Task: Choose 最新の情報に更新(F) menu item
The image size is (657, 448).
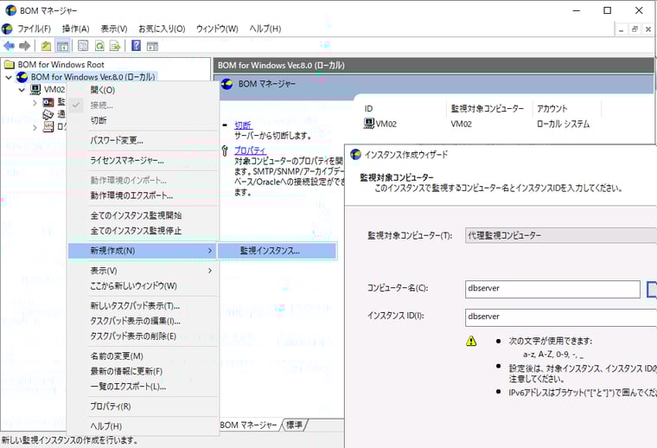Action: [x=143, y=371]
